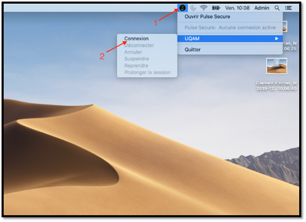
Task: Open the Admin user menu
Action: tap(262, 8)
